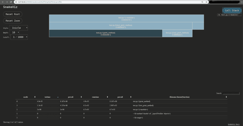Sort table by filename:lineno(function) column

(180, 97)
